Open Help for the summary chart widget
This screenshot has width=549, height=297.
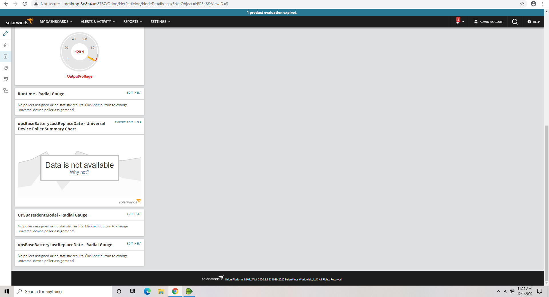[138, 122]
